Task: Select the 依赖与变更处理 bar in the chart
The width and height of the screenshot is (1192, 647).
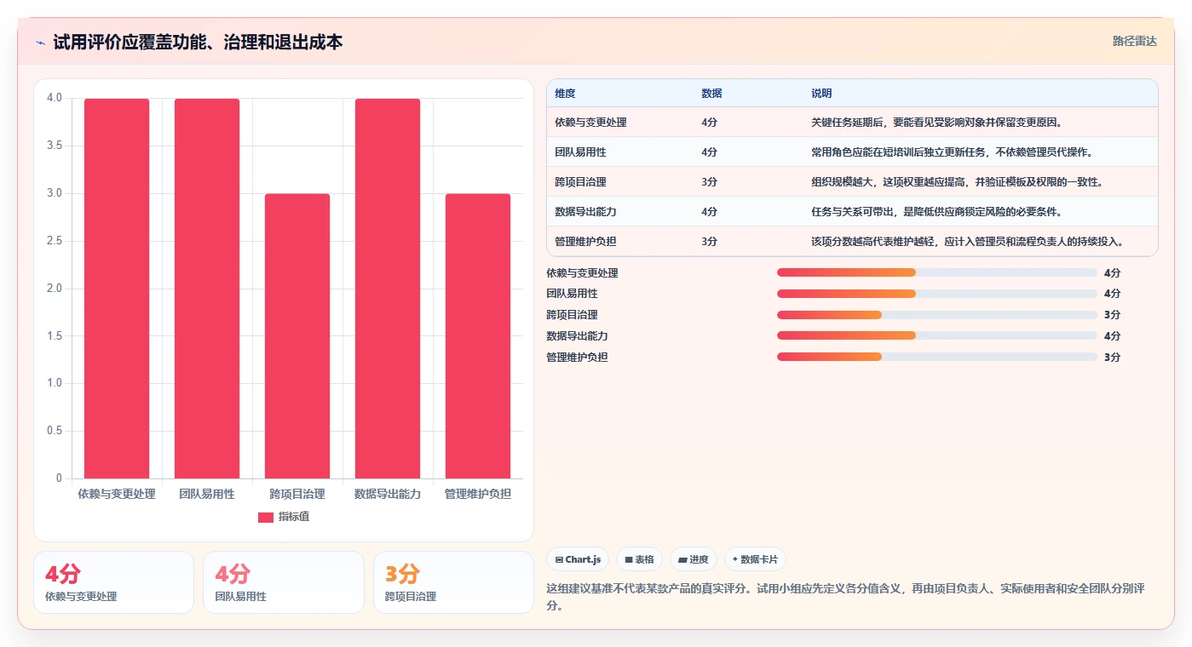Action: [117, 289]
